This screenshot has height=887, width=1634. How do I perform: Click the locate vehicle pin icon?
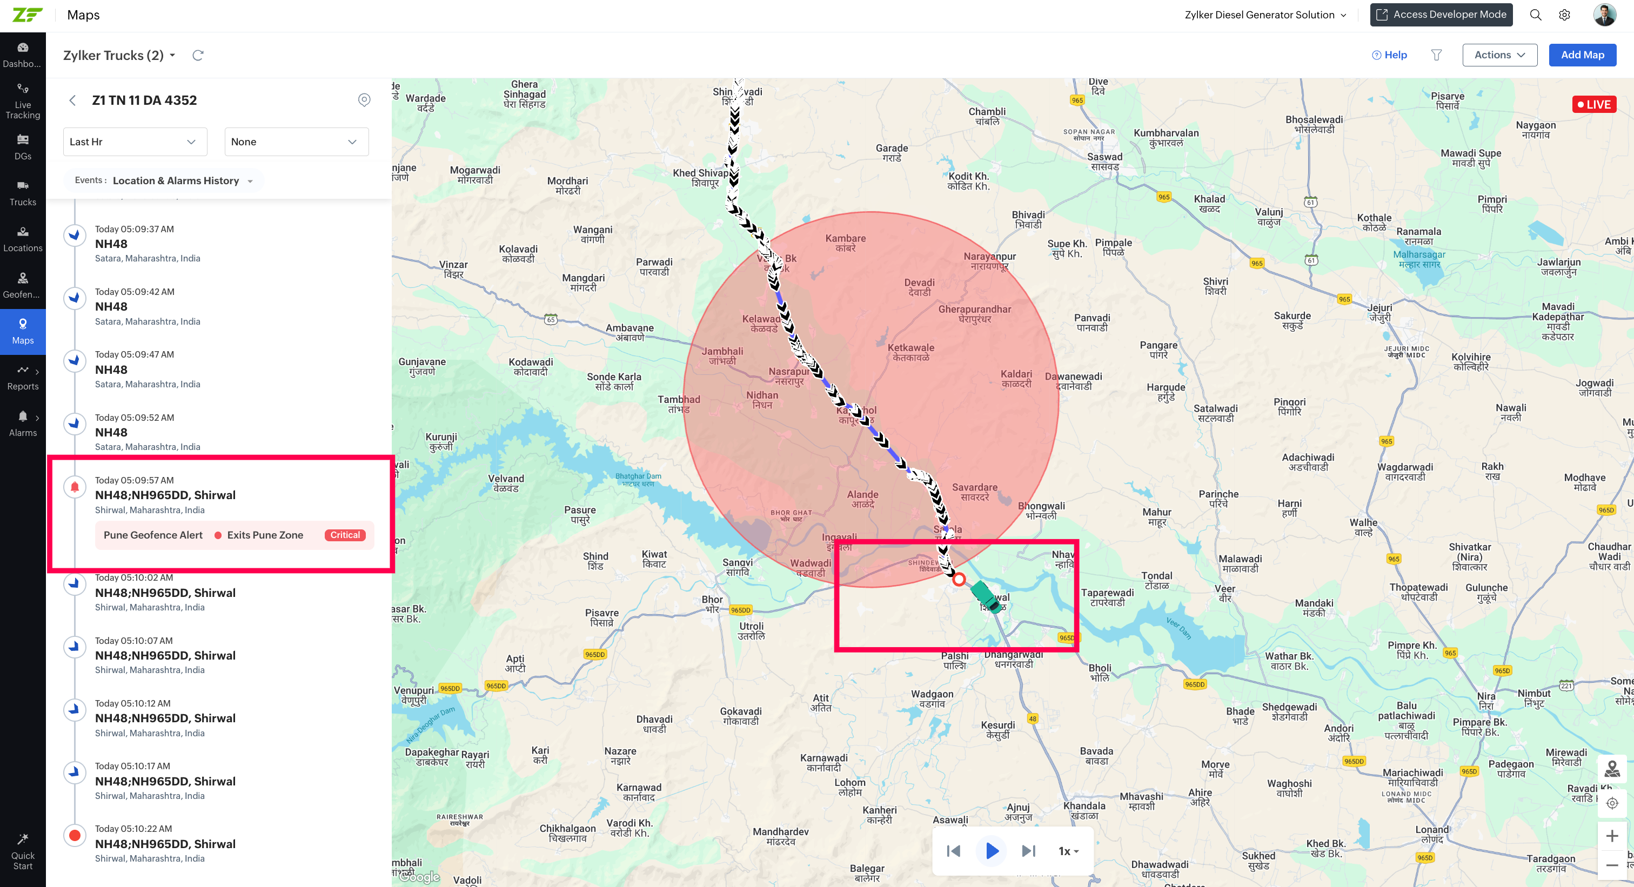pos(364,100)
